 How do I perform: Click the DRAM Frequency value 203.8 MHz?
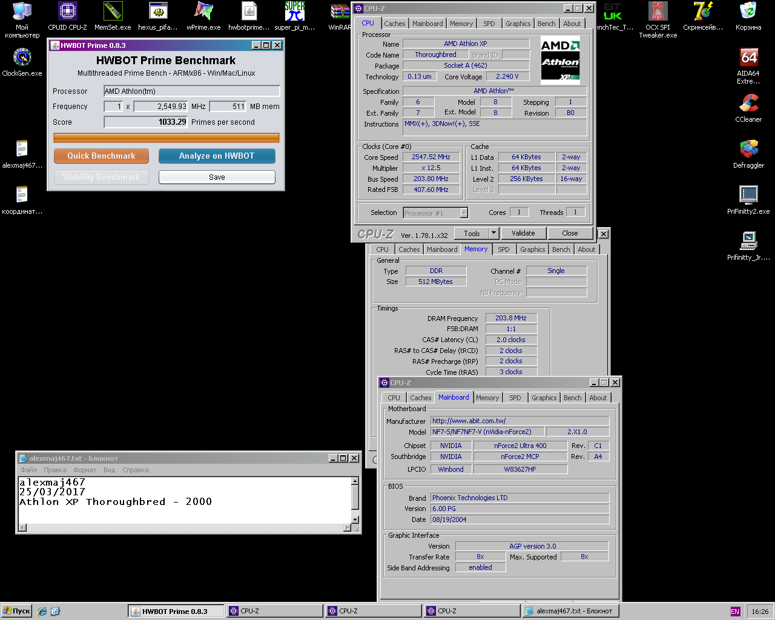click(x=511, y=318)
